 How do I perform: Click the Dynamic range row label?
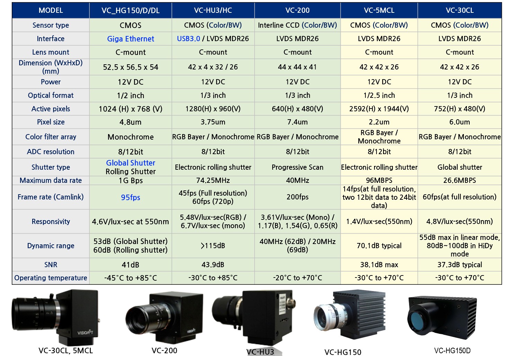[x=51, y=246]
